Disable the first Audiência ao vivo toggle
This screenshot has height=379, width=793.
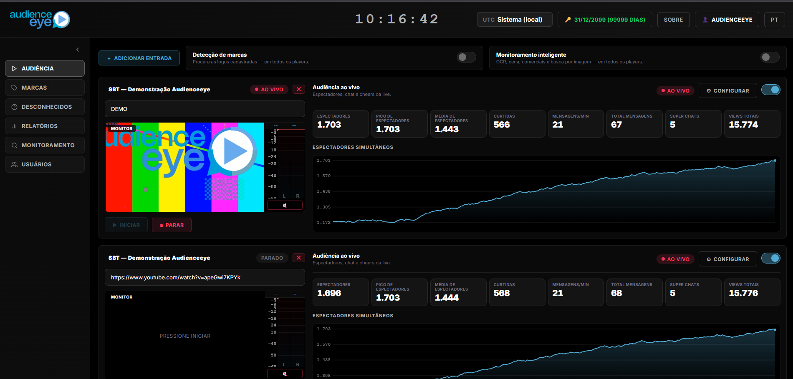click(770, 90)
